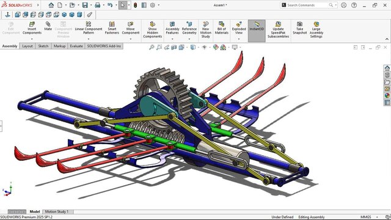Switch to the Sketch tab

[43, 46]
